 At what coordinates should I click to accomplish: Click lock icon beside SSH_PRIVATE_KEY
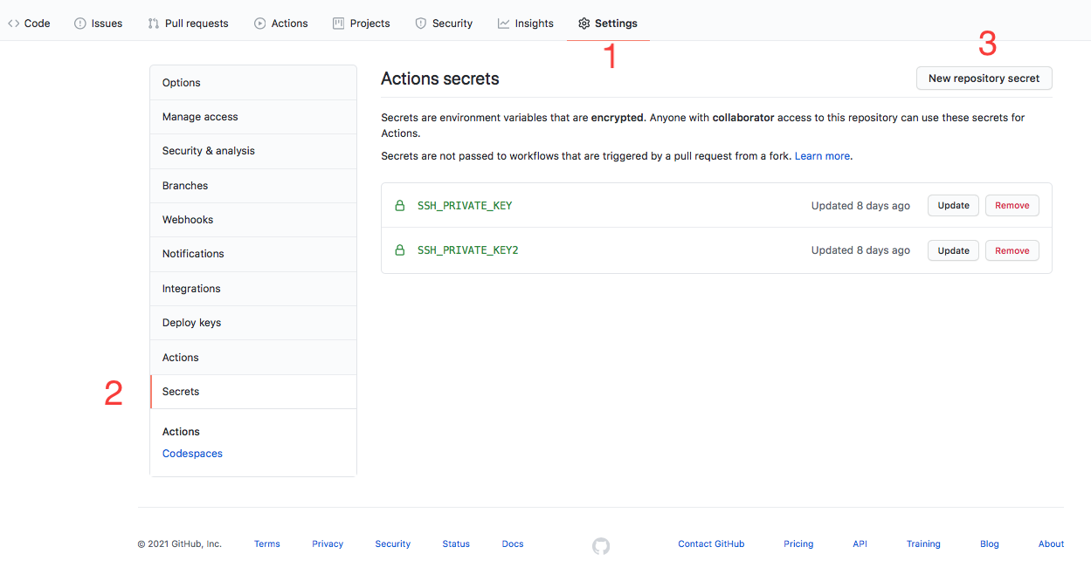pos(400,206)
